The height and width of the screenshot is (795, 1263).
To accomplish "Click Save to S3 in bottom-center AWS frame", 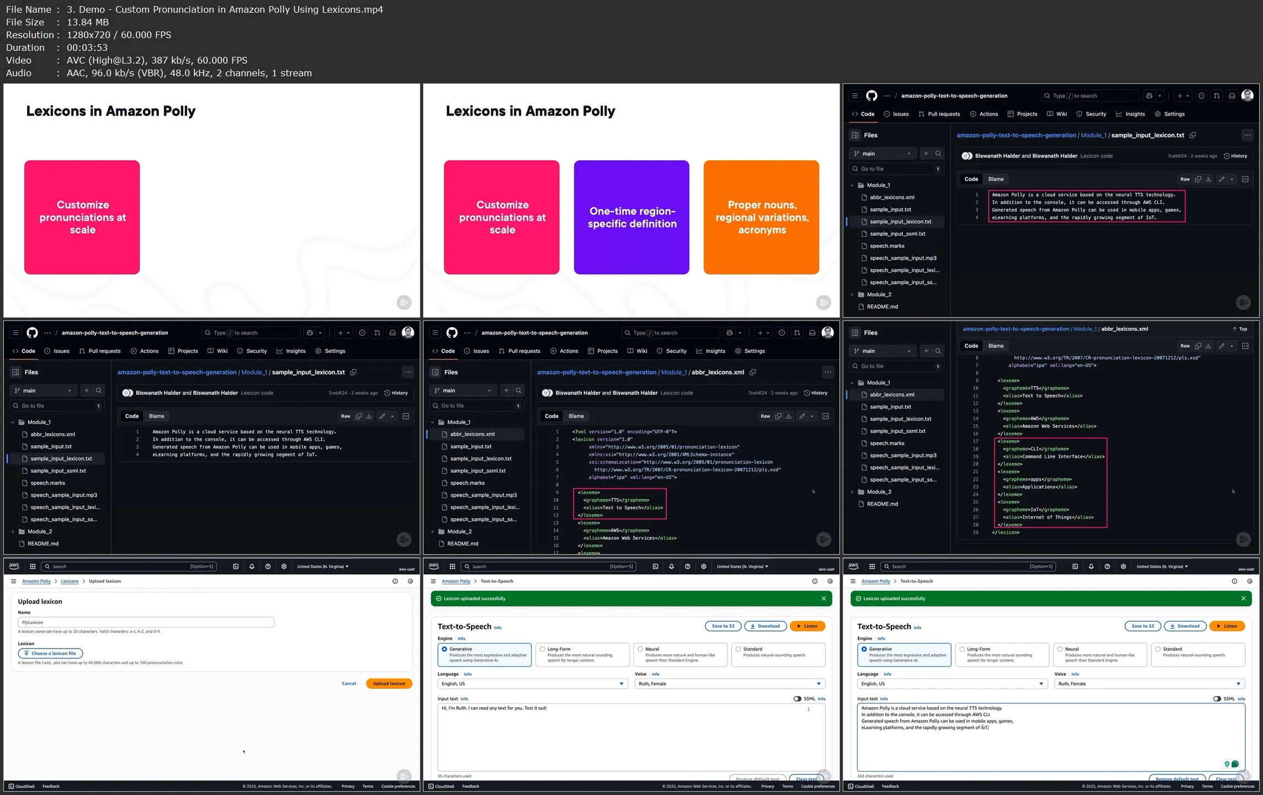I will click(723, 626).
